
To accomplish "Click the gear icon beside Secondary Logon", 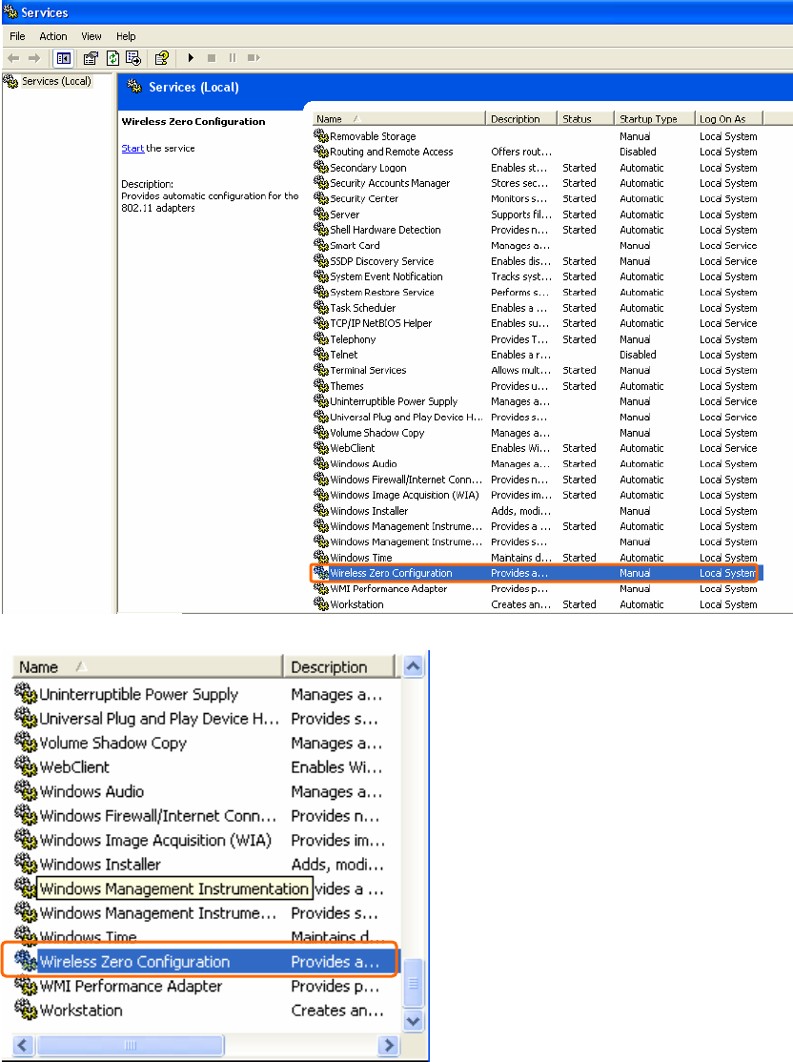I will [x=321, y=167].
